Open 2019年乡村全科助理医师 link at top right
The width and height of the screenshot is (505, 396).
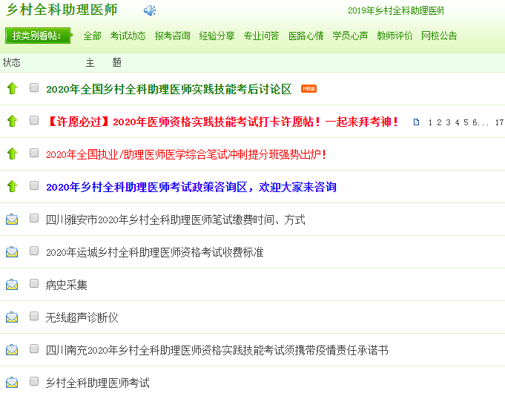(395, 10)
